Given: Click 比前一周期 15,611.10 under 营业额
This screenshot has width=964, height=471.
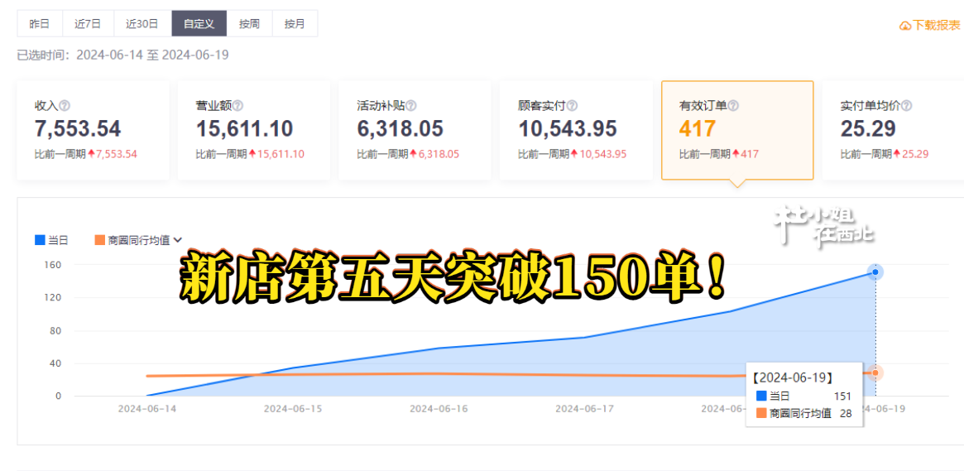Looking at the screenshot, I should pos(250,154).
